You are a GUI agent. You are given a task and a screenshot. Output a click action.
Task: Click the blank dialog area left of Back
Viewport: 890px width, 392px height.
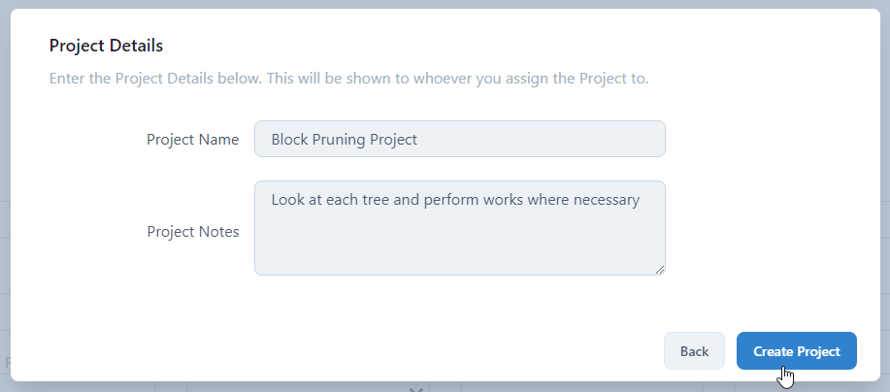click(x=388, y=351)
